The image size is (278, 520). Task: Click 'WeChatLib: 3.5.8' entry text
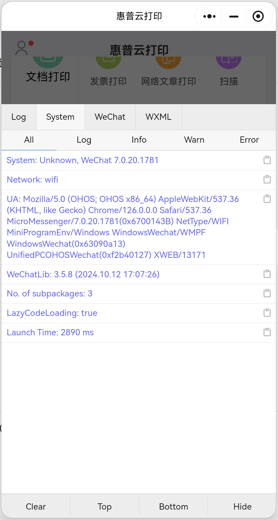tap(83, 274)
